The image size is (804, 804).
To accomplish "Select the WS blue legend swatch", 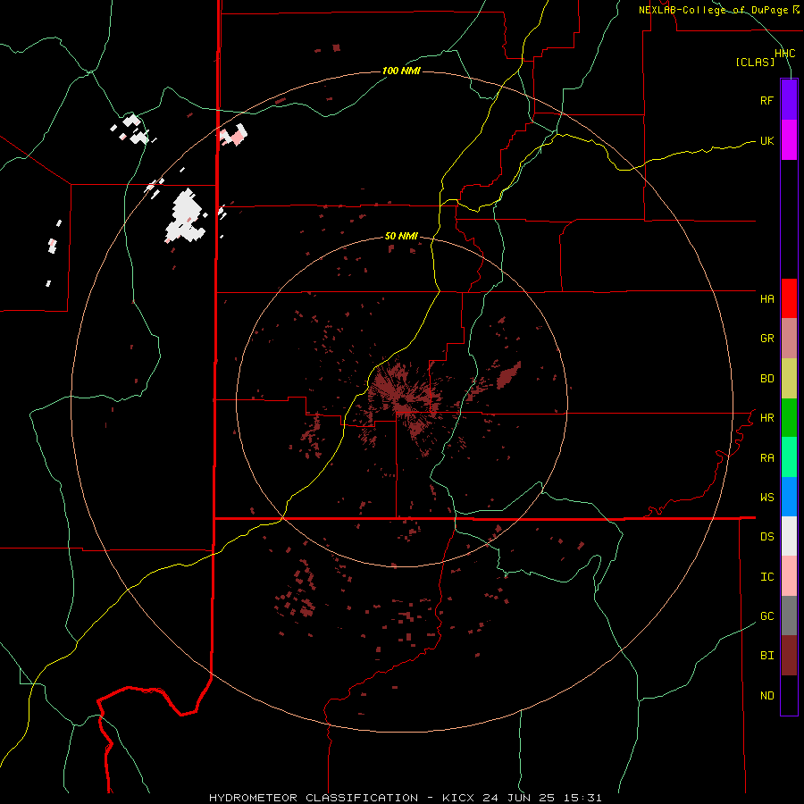I will (x=789, y=497).
